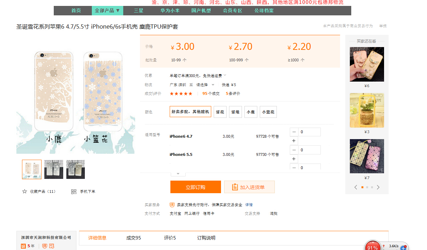Image resolution: width=427 pixels, height=250 pixels.
Task: Go to next recommended products page arrow
Action: pos(378,187)
